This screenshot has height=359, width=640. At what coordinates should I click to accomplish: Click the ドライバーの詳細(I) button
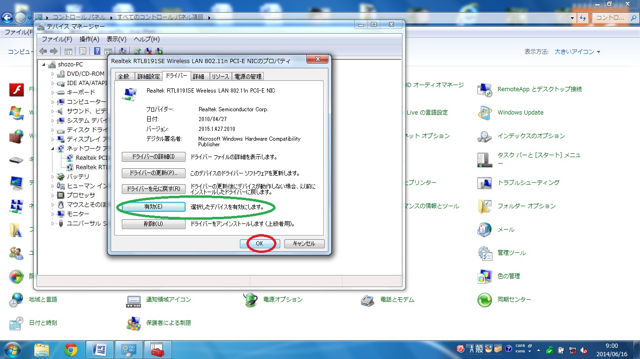coord(154,157)
